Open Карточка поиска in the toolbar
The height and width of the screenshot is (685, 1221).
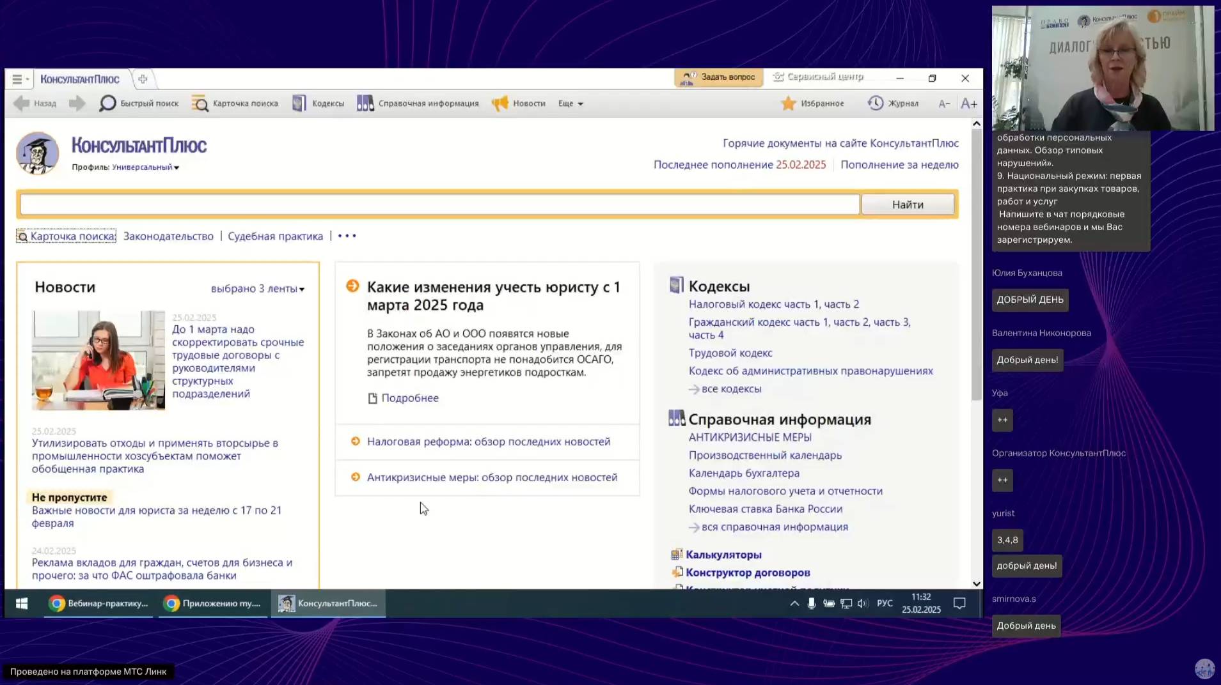(x=235, y=104)
